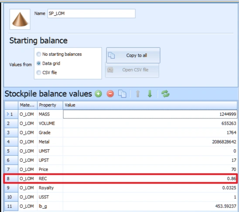239x212 pixels.
Task: Click the Royalty property cell
Action: (x=50, y=188)
